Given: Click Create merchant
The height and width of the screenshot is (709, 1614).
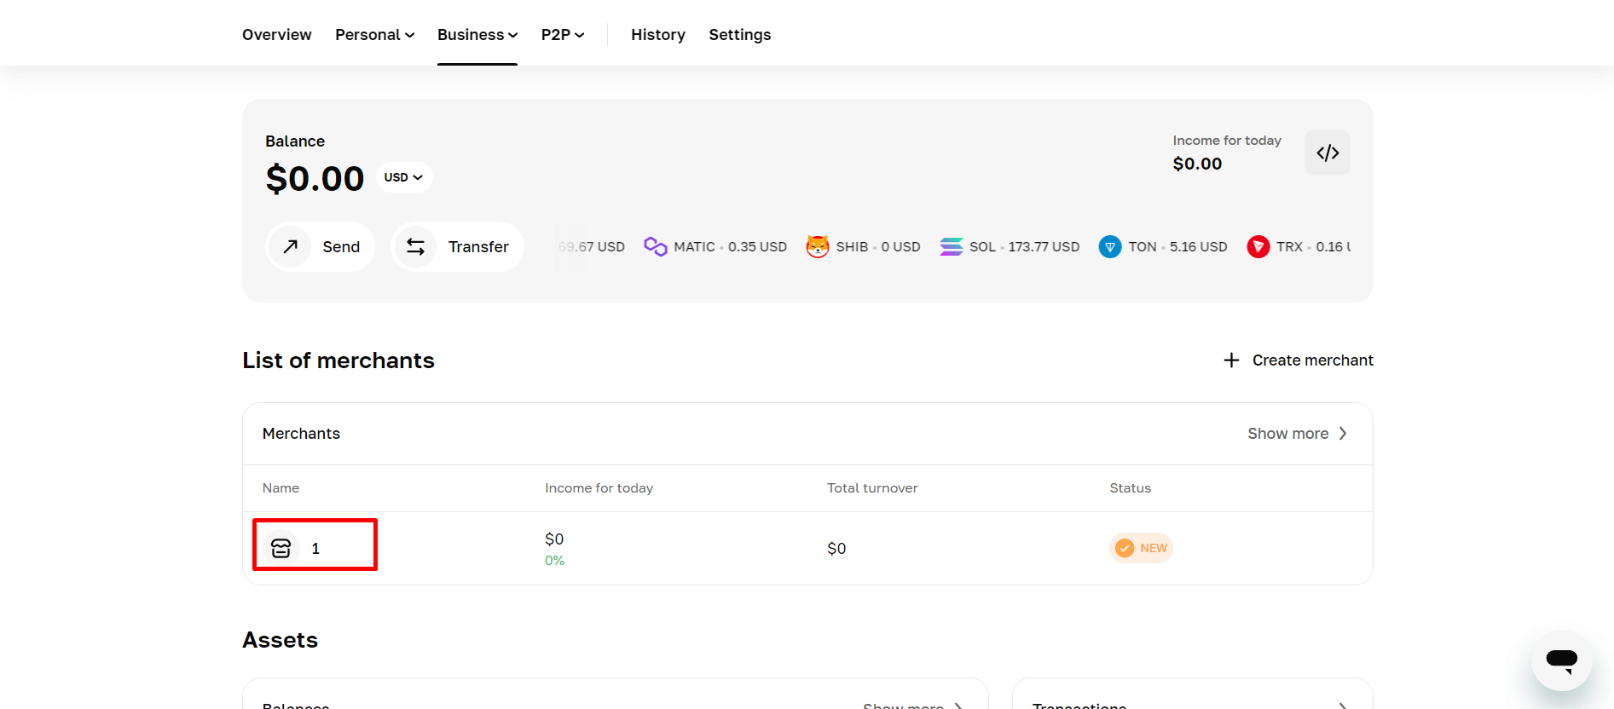Looking at the screenshot, I should (x=1299, y=360).
